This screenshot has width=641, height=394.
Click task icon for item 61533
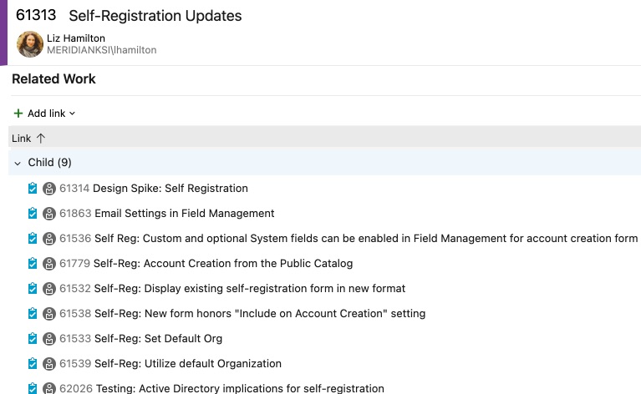33,338
